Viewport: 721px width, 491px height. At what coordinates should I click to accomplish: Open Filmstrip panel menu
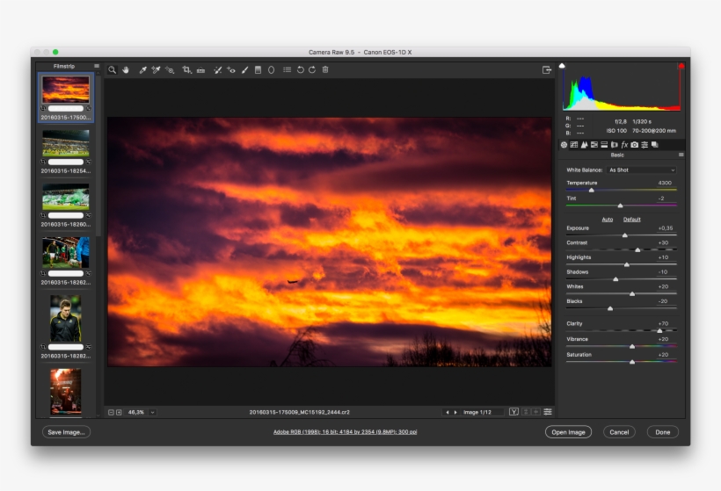point(97,66)
